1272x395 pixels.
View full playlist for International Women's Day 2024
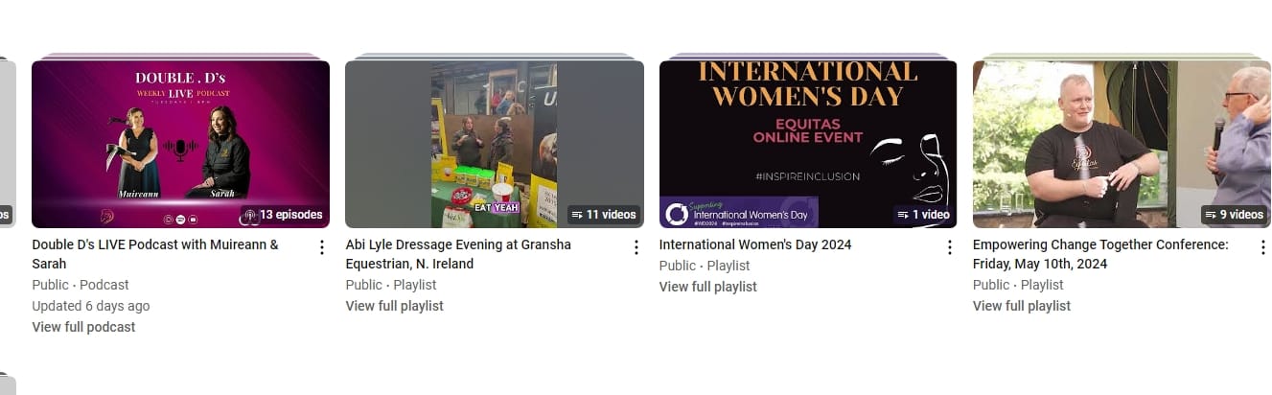pos(707,287)
